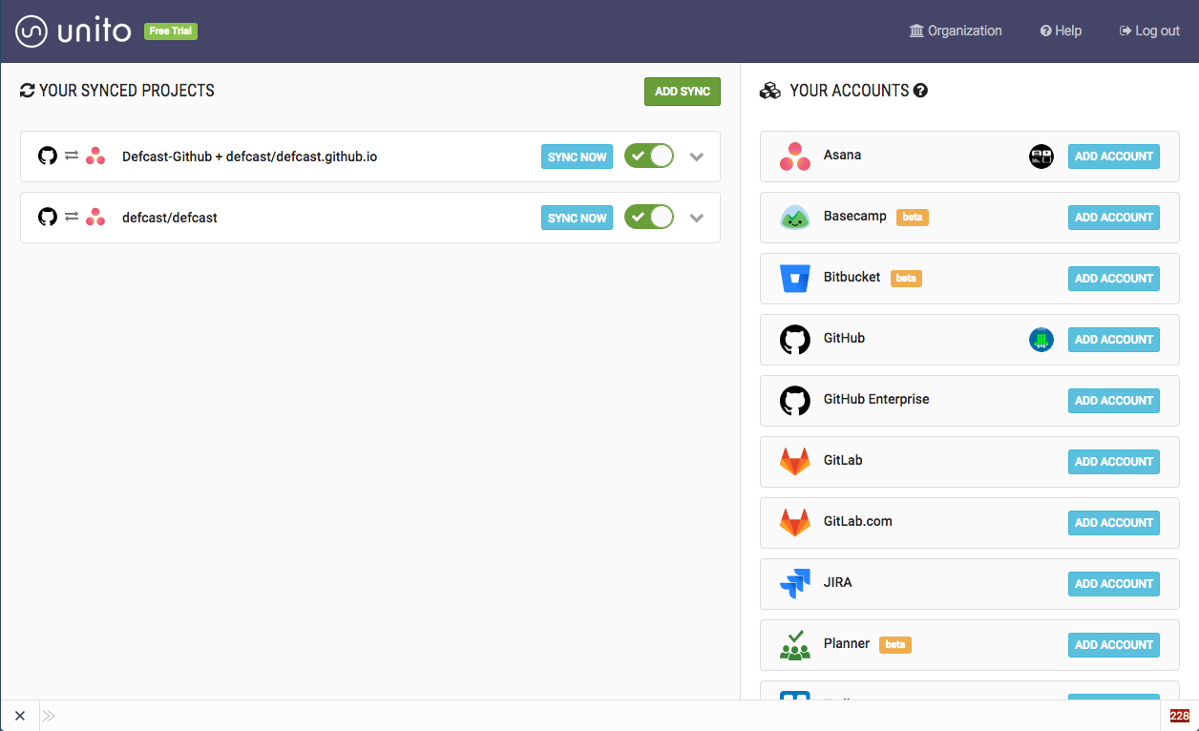Click Sync Now for defcast/defcast
Viewport: 1199px width, 731px height.
[577, 218]
